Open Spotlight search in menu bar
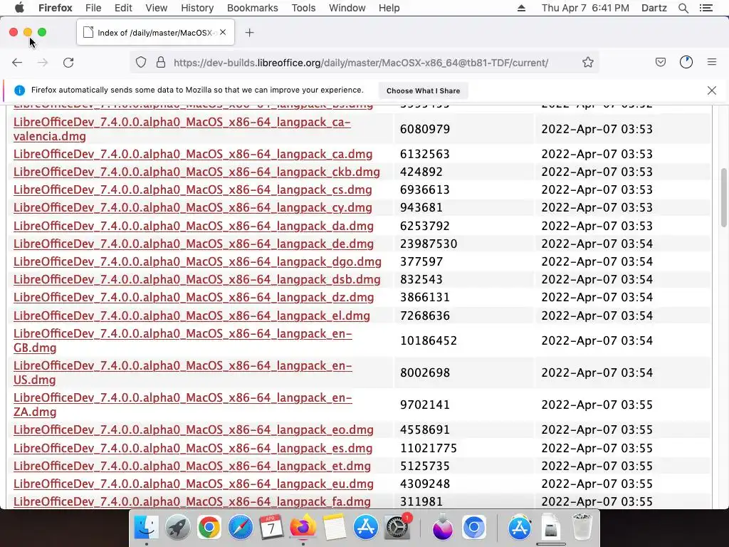The width and height of the screenshot is (729, 547). click(x=683, y=8)
